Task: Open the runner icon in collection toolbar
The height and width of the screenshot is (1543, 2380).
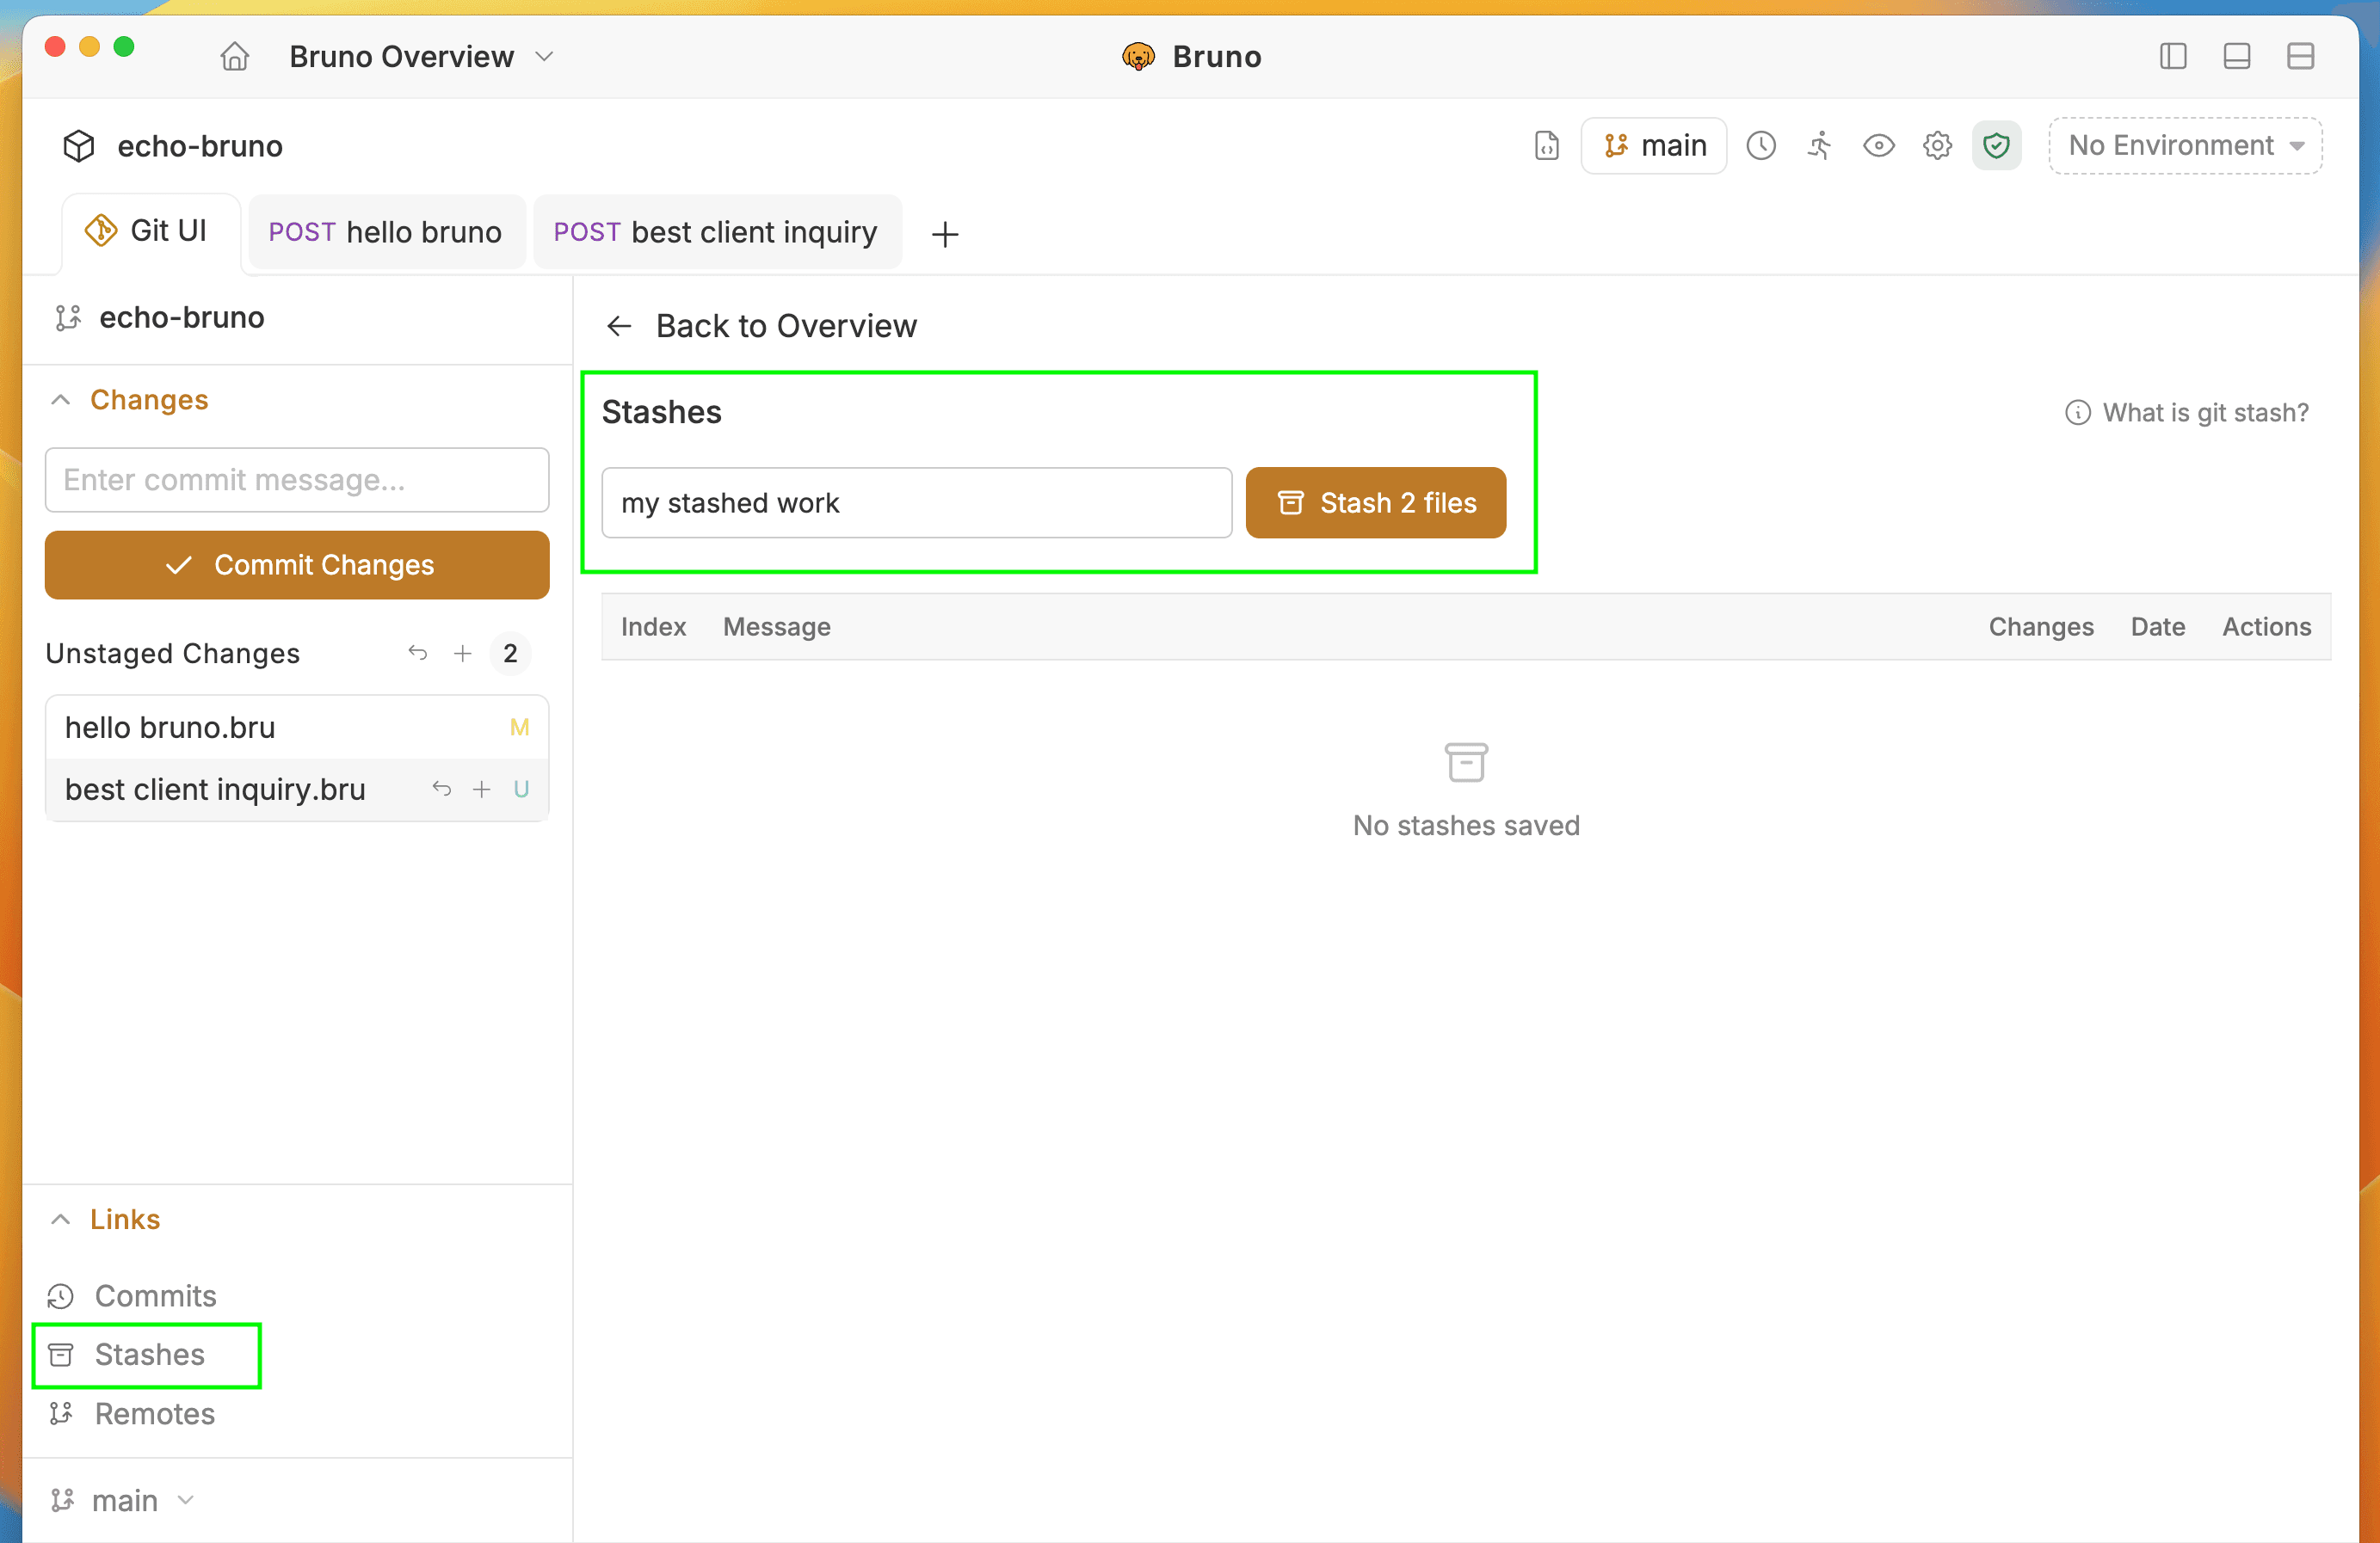Action: pyautogui.click(x=1819, y=146)
